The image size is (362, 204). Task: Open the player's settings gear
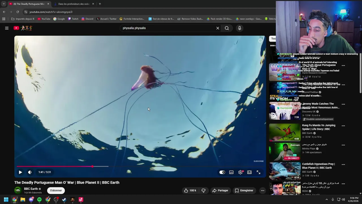tap(240, 172)
